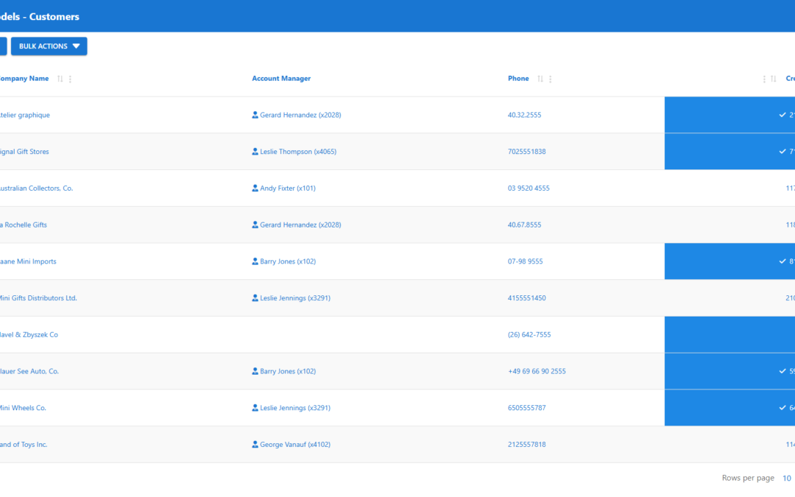The width and height of the screenshot is (795, 497).
Task: Click person icon in Mini Wheels Co. row
Action: (x=255, y=408)
